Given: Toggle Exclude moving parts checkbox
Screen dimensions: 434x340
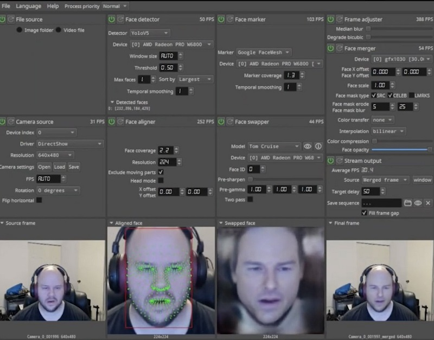Looking at the screenshot, I should 161,172.
